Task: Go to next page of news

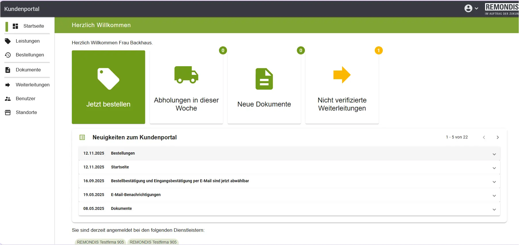Action: click(x=497, y=137)
